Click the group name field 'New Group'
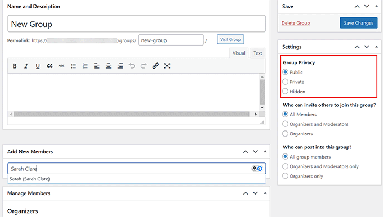The image size is (383, 217). coord(136,24)
